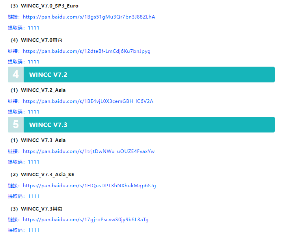Image resolution: width=287 pixels, height=235 pixels.
Task: Click the number 4 section badge
Action: (x=16, y=75)
